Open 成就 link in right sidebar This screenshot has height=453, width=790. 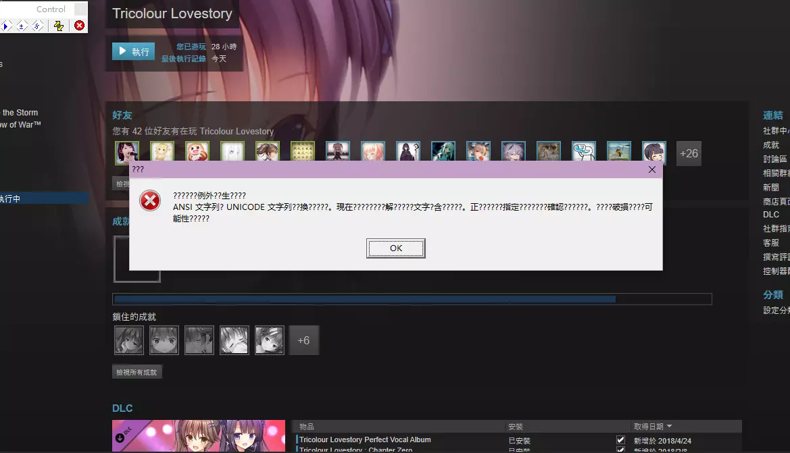pyautogui.click(x=771, y=145)
